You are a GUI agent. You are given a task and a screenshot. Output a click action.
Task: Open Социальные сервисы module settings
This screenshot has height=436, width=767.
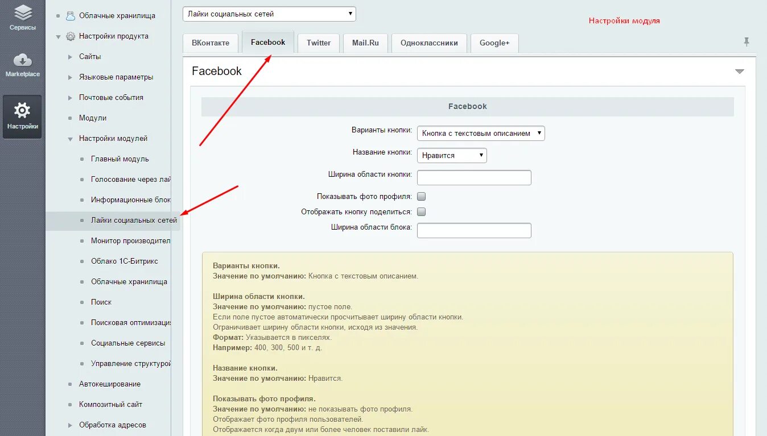(x=128, y=343)
